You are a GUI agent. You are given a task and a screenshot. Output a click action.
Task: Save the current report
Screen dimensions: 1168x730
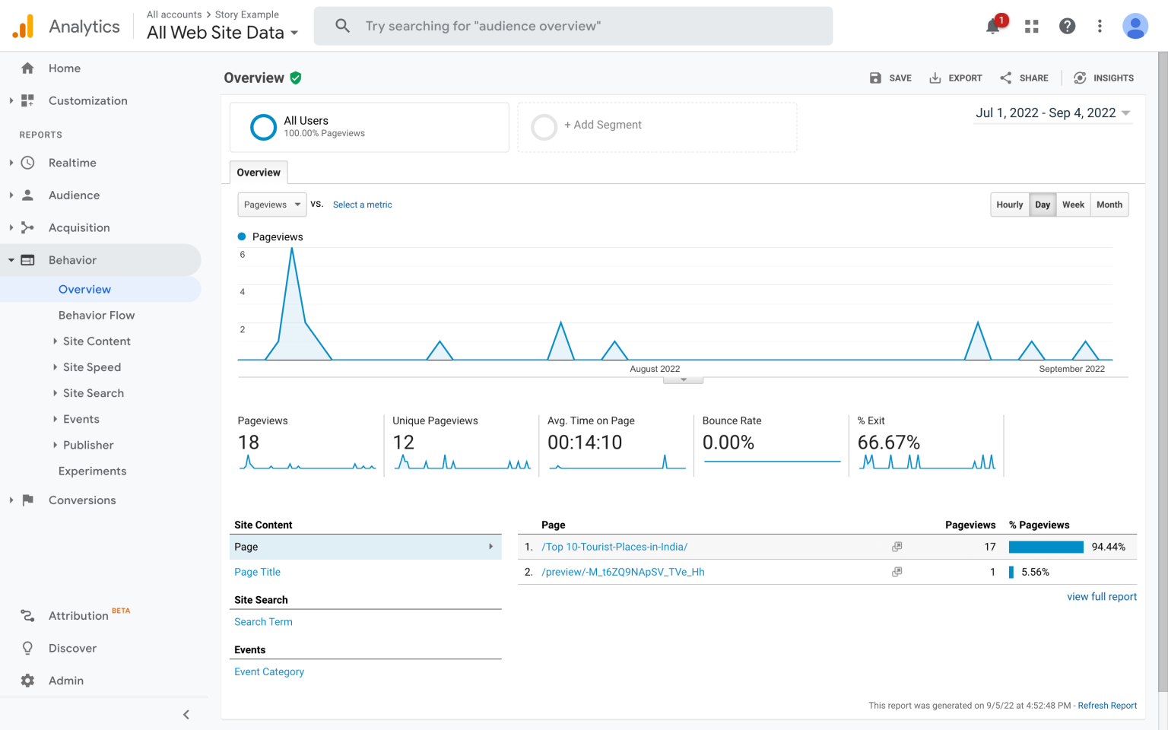[x=890, y=78]
